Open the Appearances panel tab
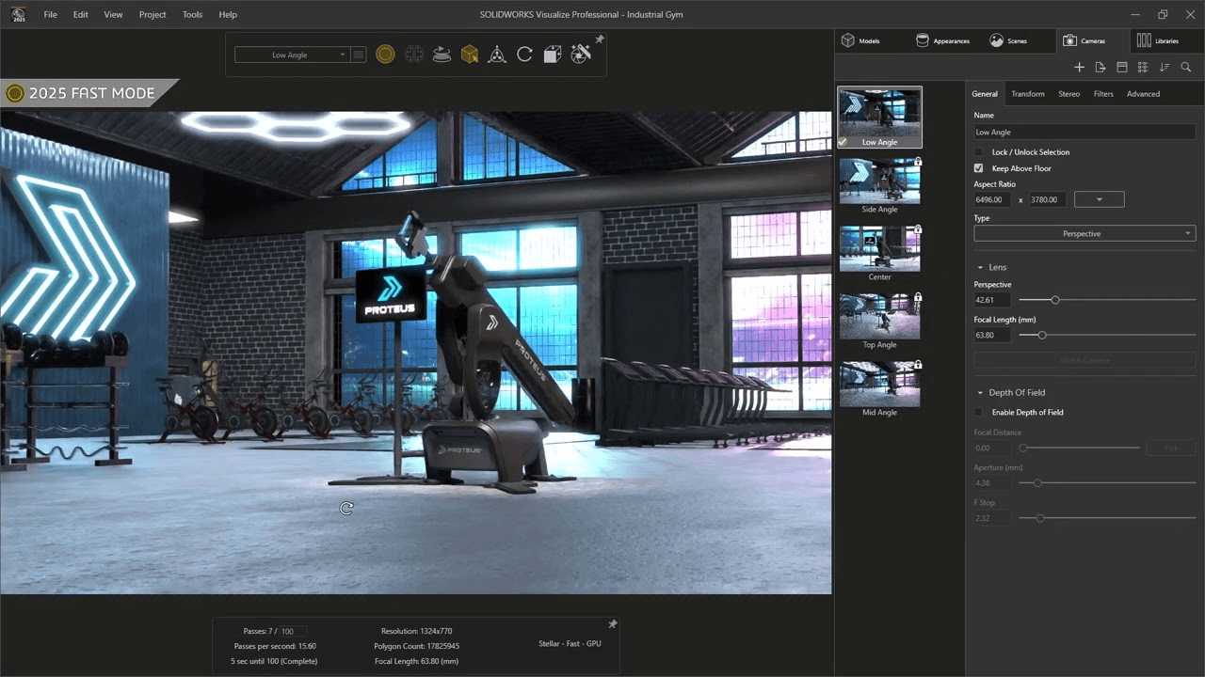Viewport: 1205px width, 677px height. pos(942,41)
